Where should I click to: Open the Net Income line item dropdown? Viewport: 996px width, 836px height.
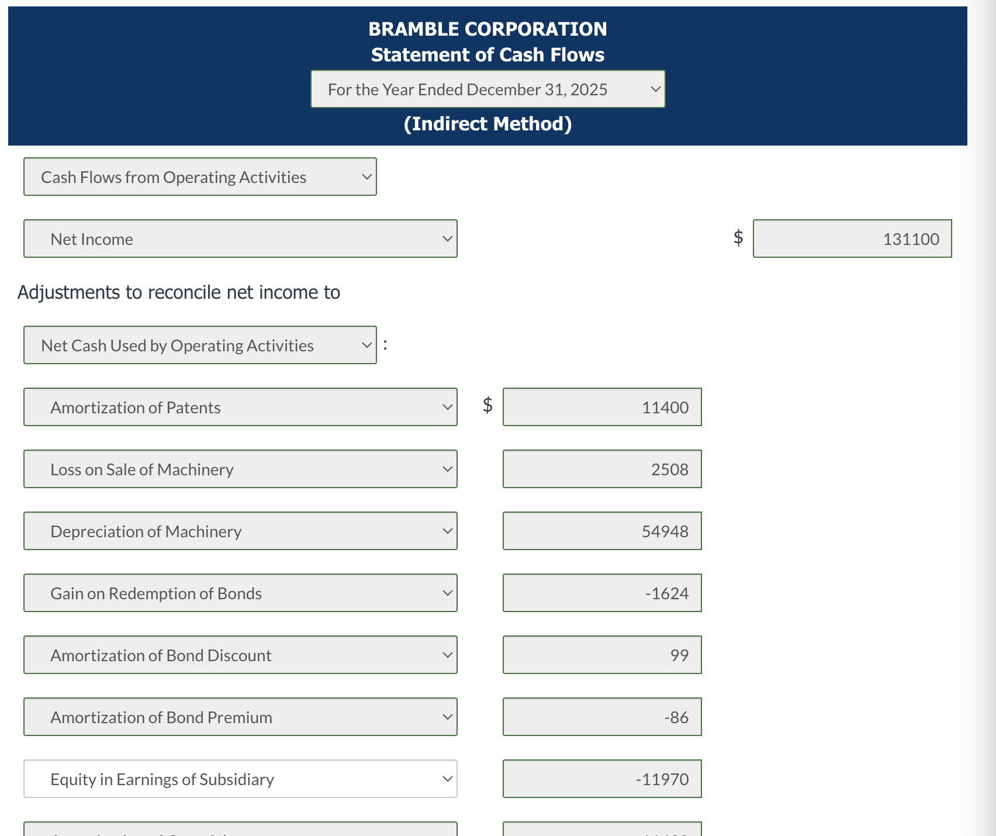[x=240, y=239]
